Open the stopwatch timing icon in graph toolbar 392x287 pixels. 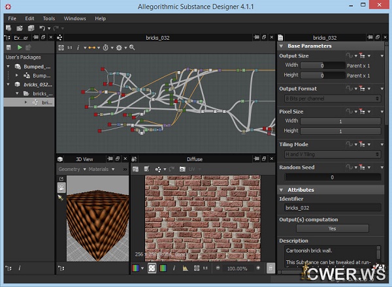105,48
